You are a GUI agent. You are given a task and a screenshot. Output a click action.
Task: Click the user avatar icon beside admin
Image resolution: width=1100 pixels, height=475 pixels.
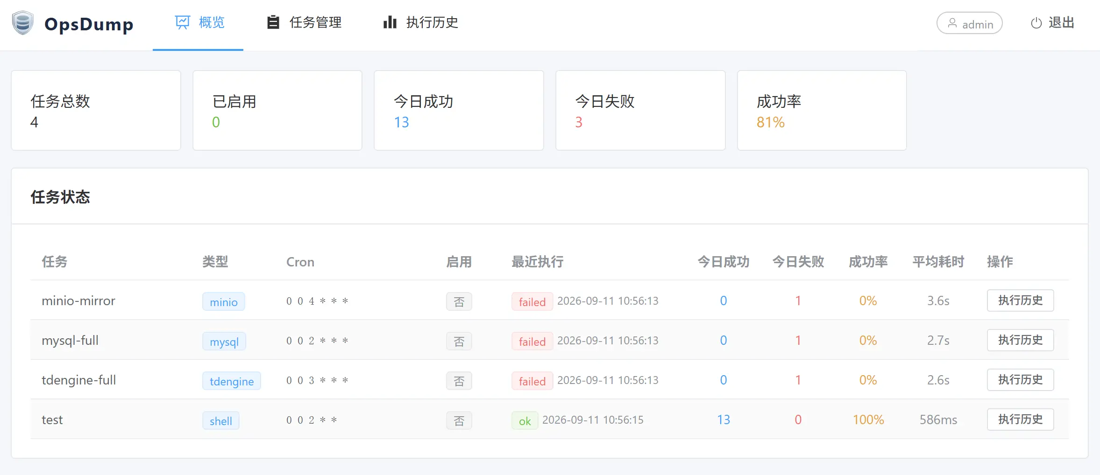[952, 23]
